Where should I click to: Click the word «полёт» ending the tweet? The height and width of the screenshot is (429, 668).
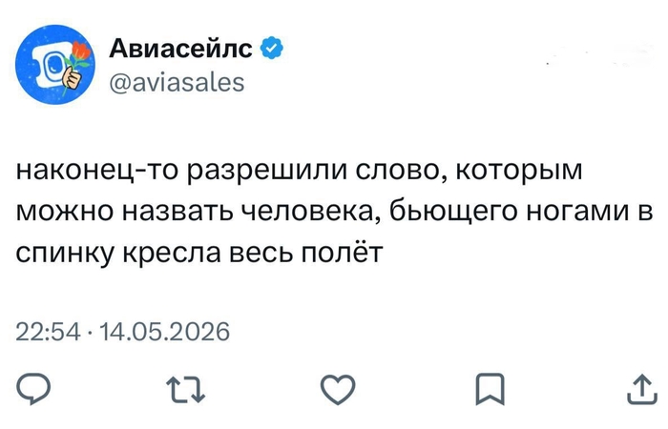(x=342, y=253)
